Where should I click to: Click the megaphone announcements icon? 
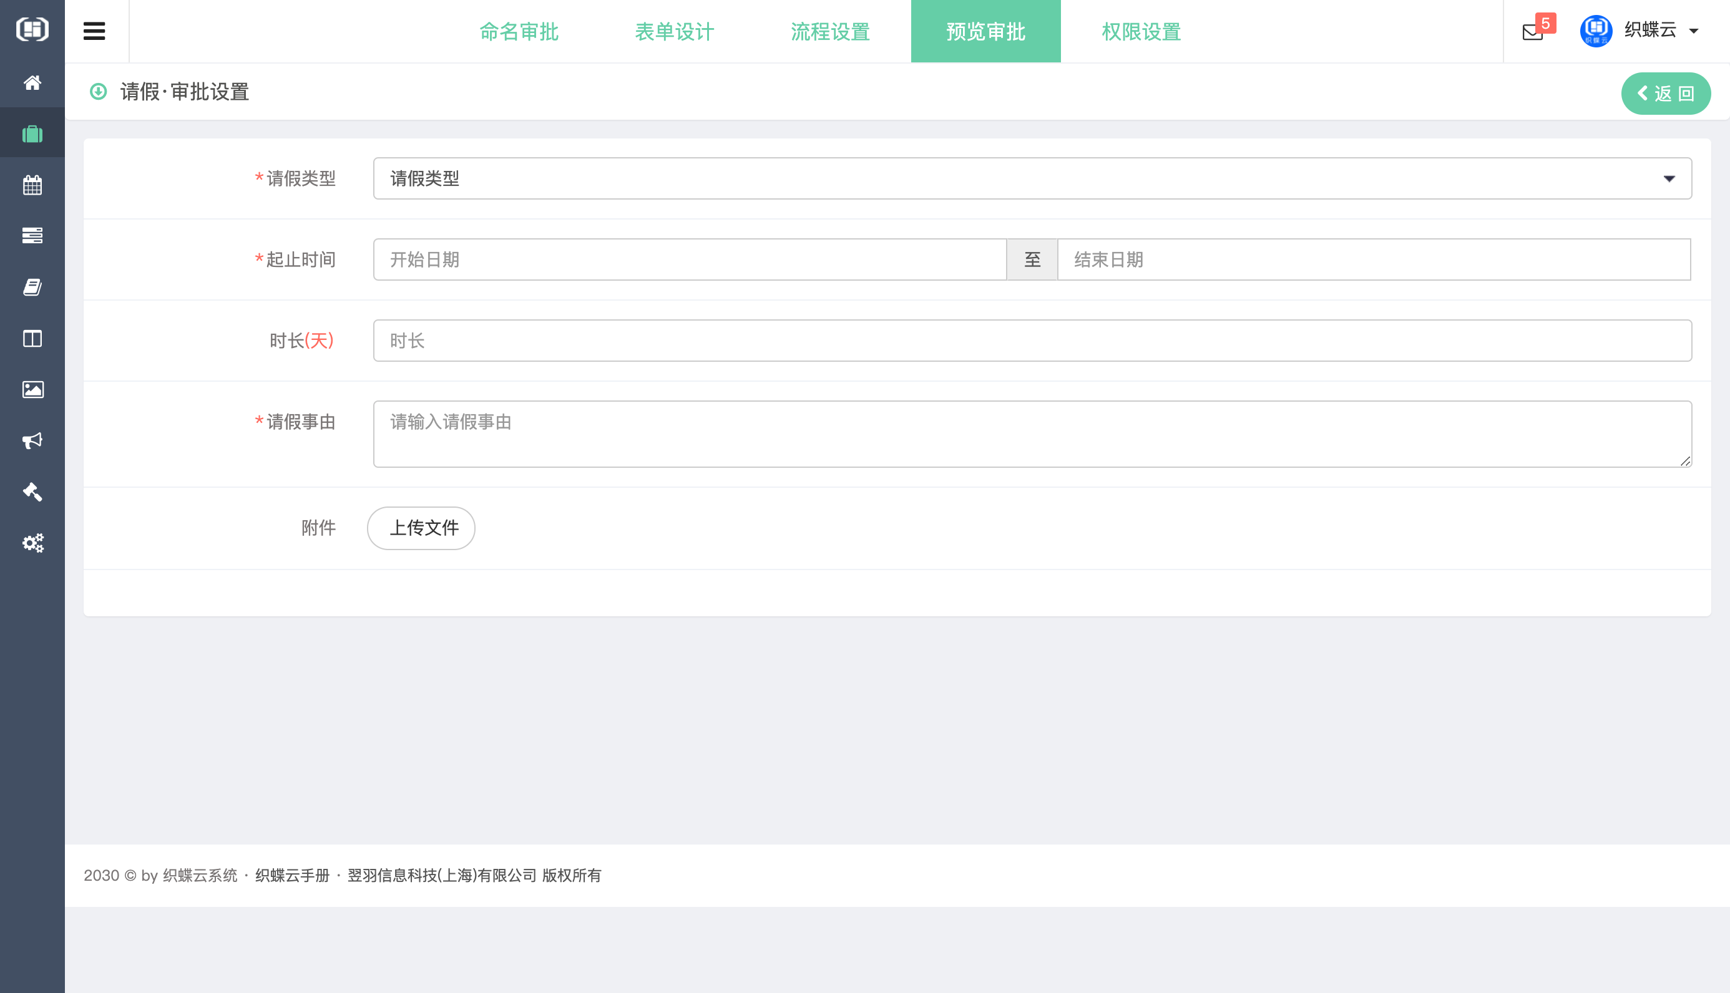point(32,440)
